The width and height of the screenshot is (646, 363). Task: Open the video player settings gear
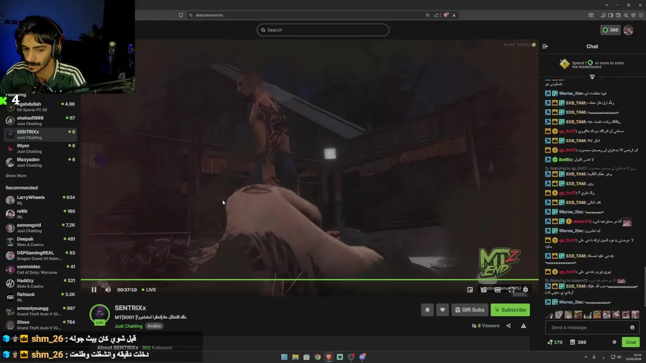coord(525,289)
